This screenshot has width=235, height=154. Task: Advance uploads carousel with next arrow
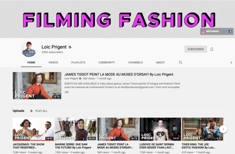[x=223, y=129]
